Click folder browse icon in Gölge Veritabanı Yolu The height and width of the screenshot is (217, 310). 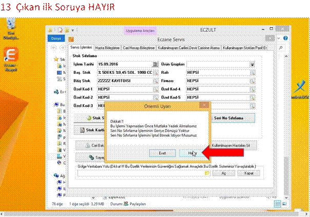click(x=207, y=173)
